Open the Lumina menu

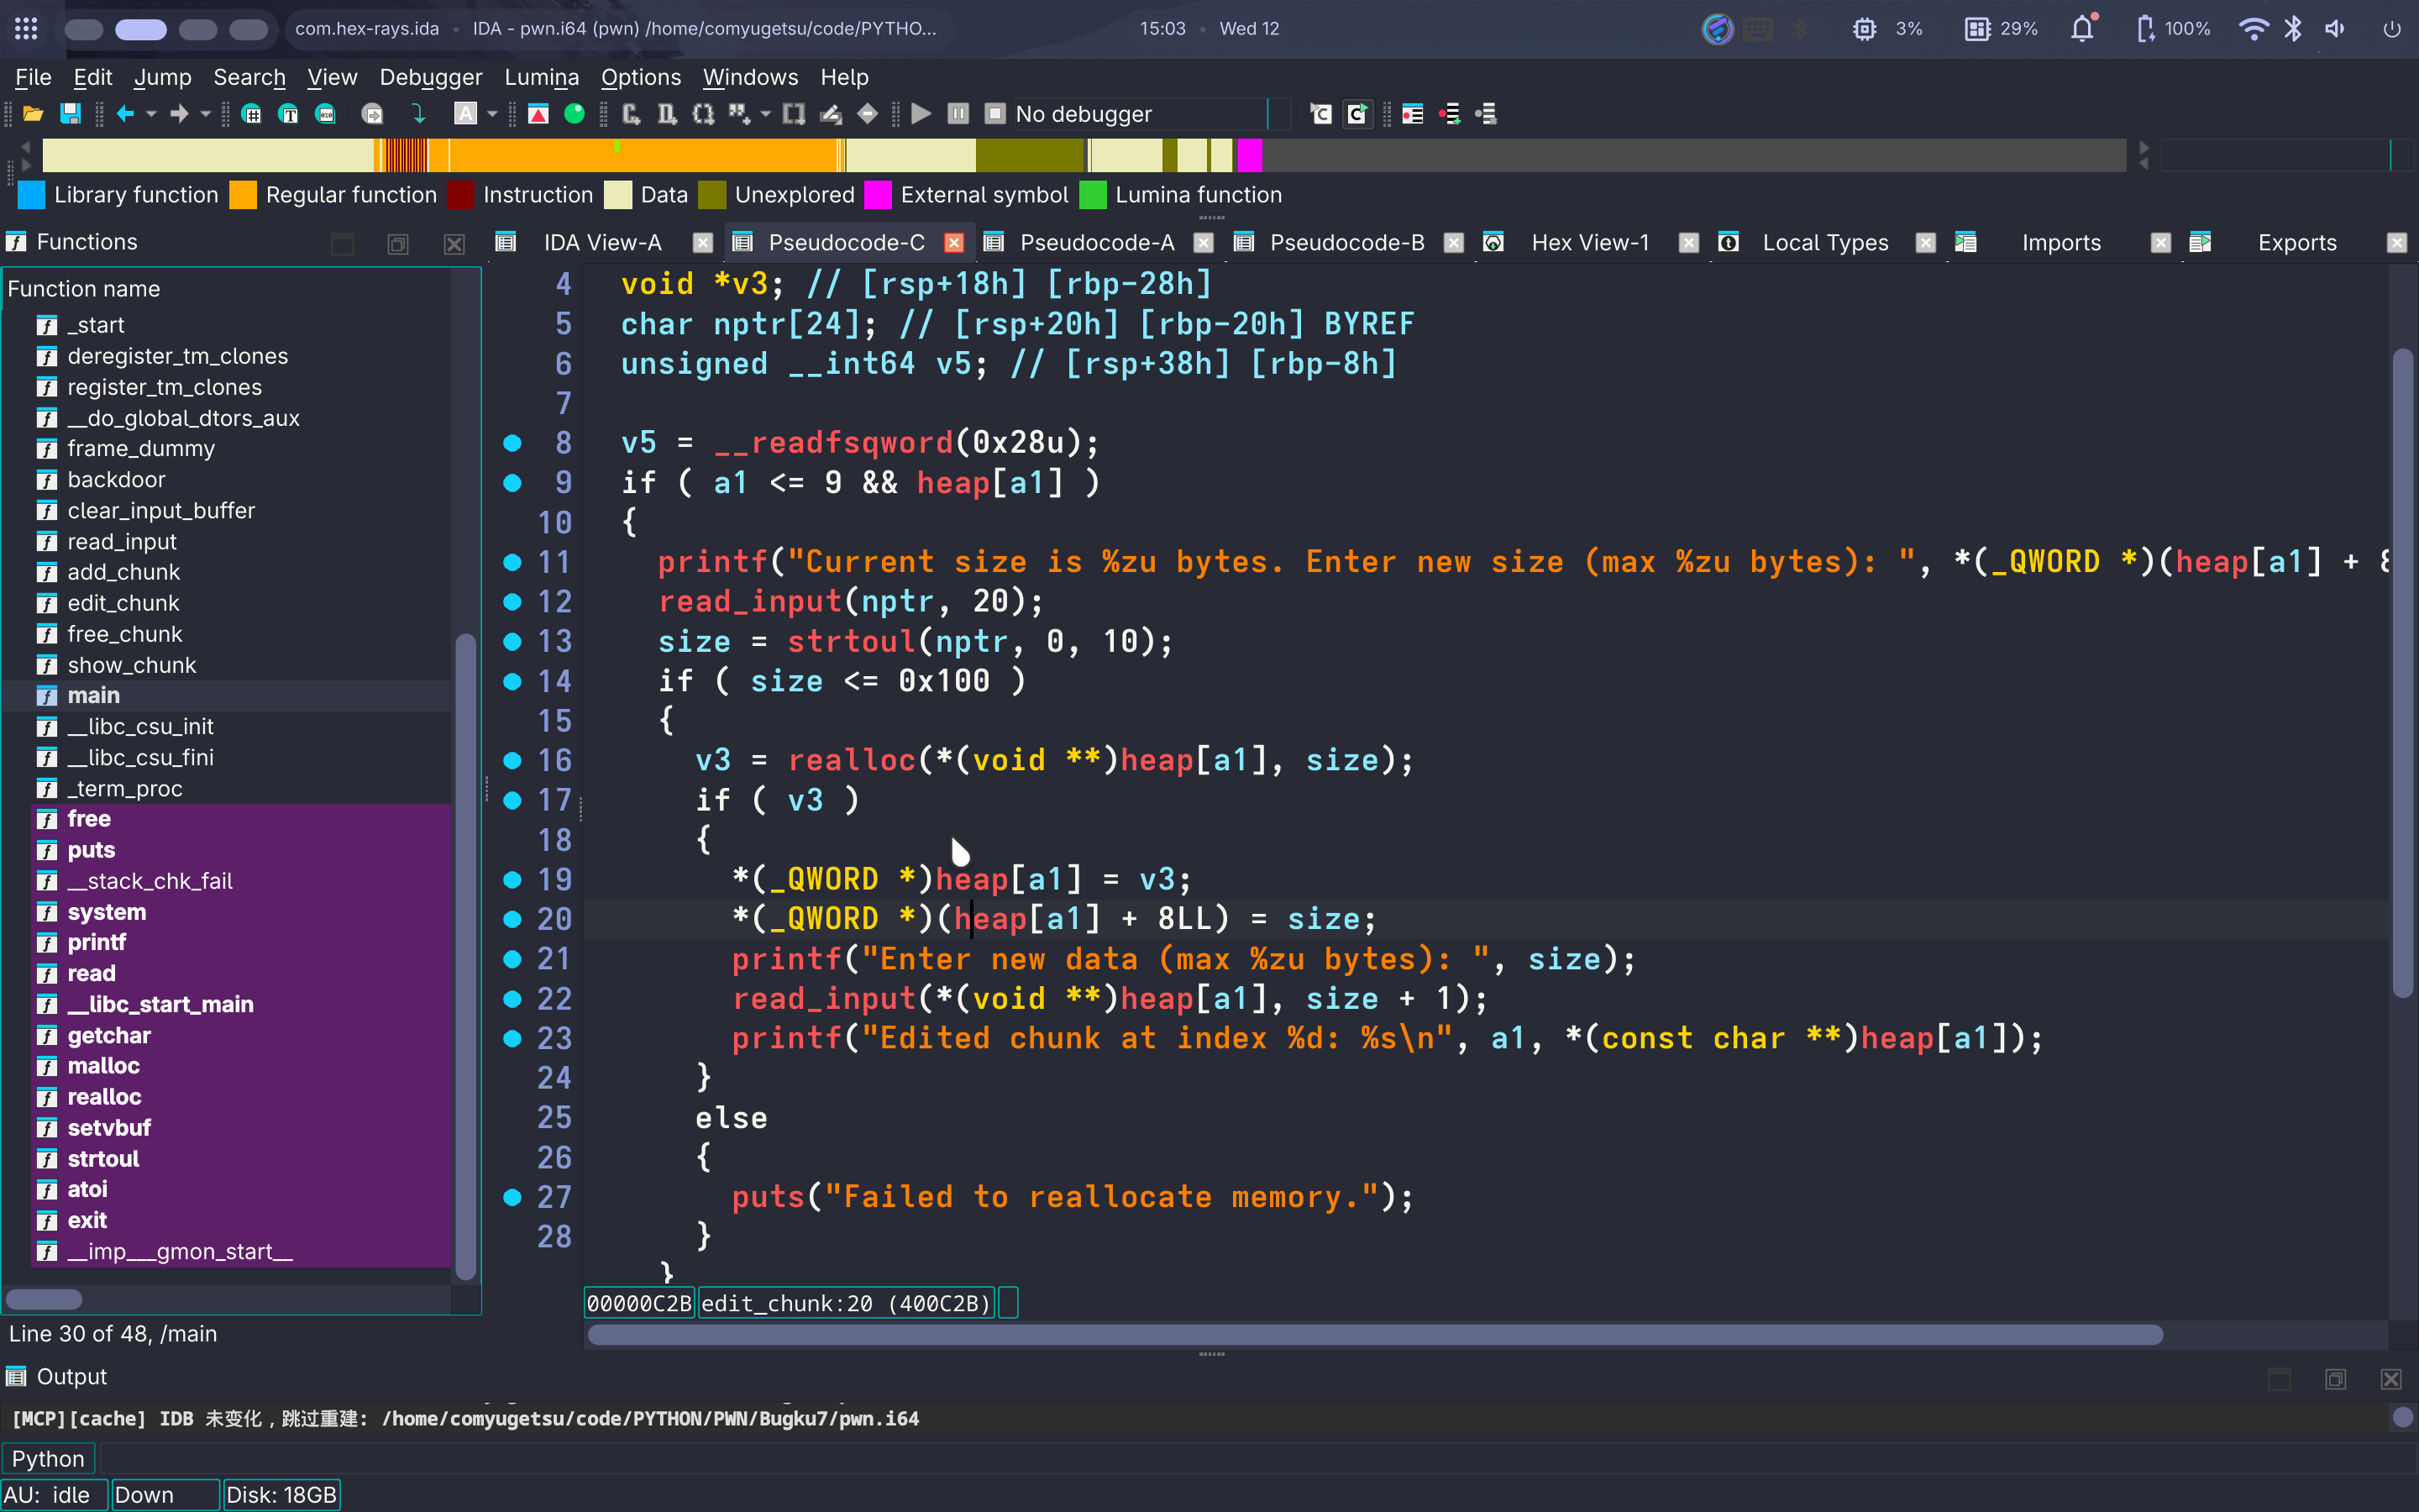(542, 77)
